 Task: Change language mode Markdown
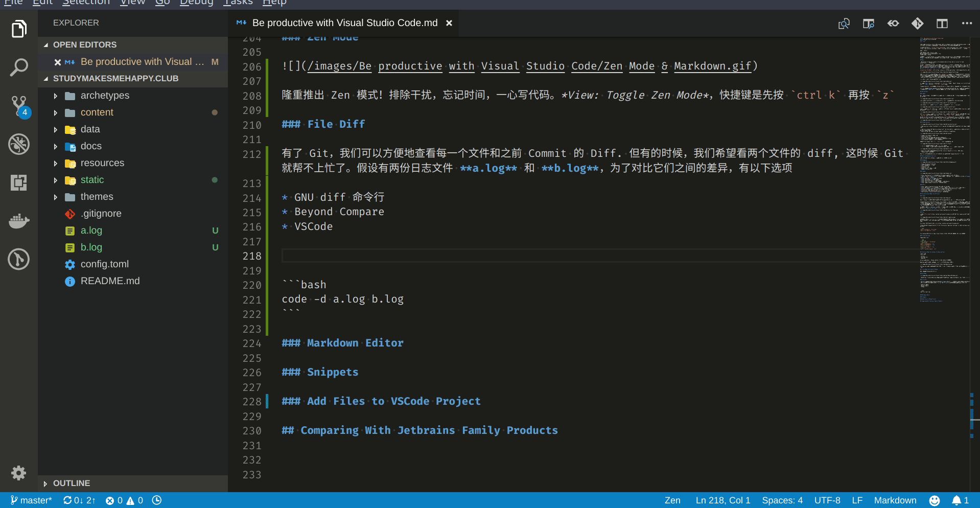tap(895, 500)
